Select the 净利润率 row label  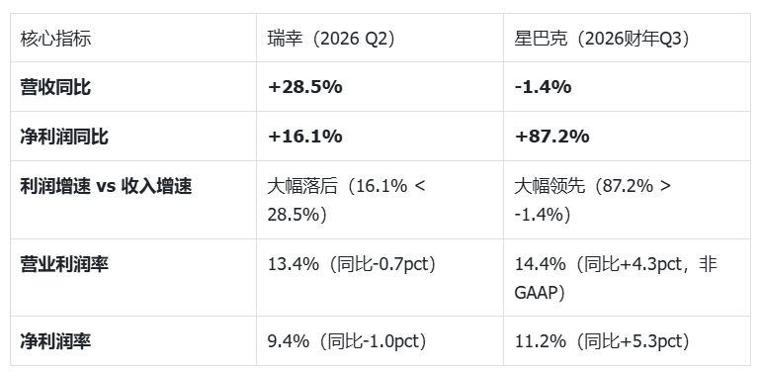(x=55, y=341)
